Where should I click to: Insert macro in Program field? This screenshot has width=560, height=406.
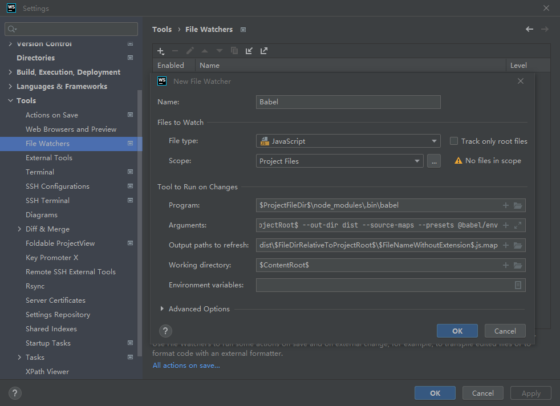click(506, 205)
